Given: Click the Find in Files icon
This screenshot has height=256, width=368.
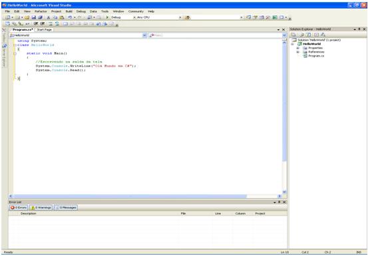Looking at the screenshot, I should pyautogui.click(x=187, y=17).
